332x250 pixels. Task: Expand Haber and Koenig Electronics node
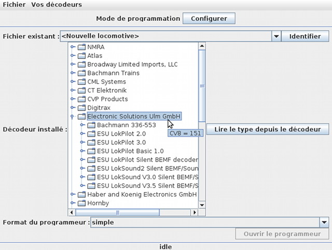tap(73, 194)
